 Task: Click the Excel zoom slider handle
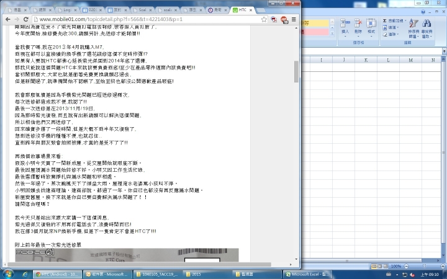[x=425, y=266]
